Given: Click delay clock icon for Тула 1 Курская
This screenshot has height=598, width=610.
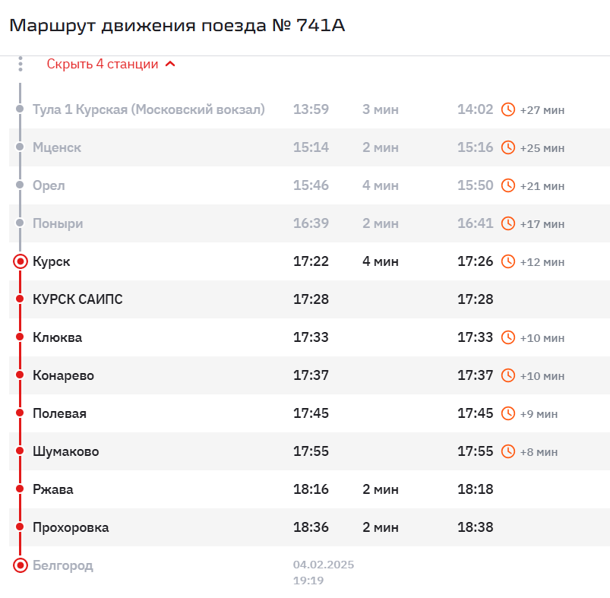Looking at the screenshot, I should [508, 109].
